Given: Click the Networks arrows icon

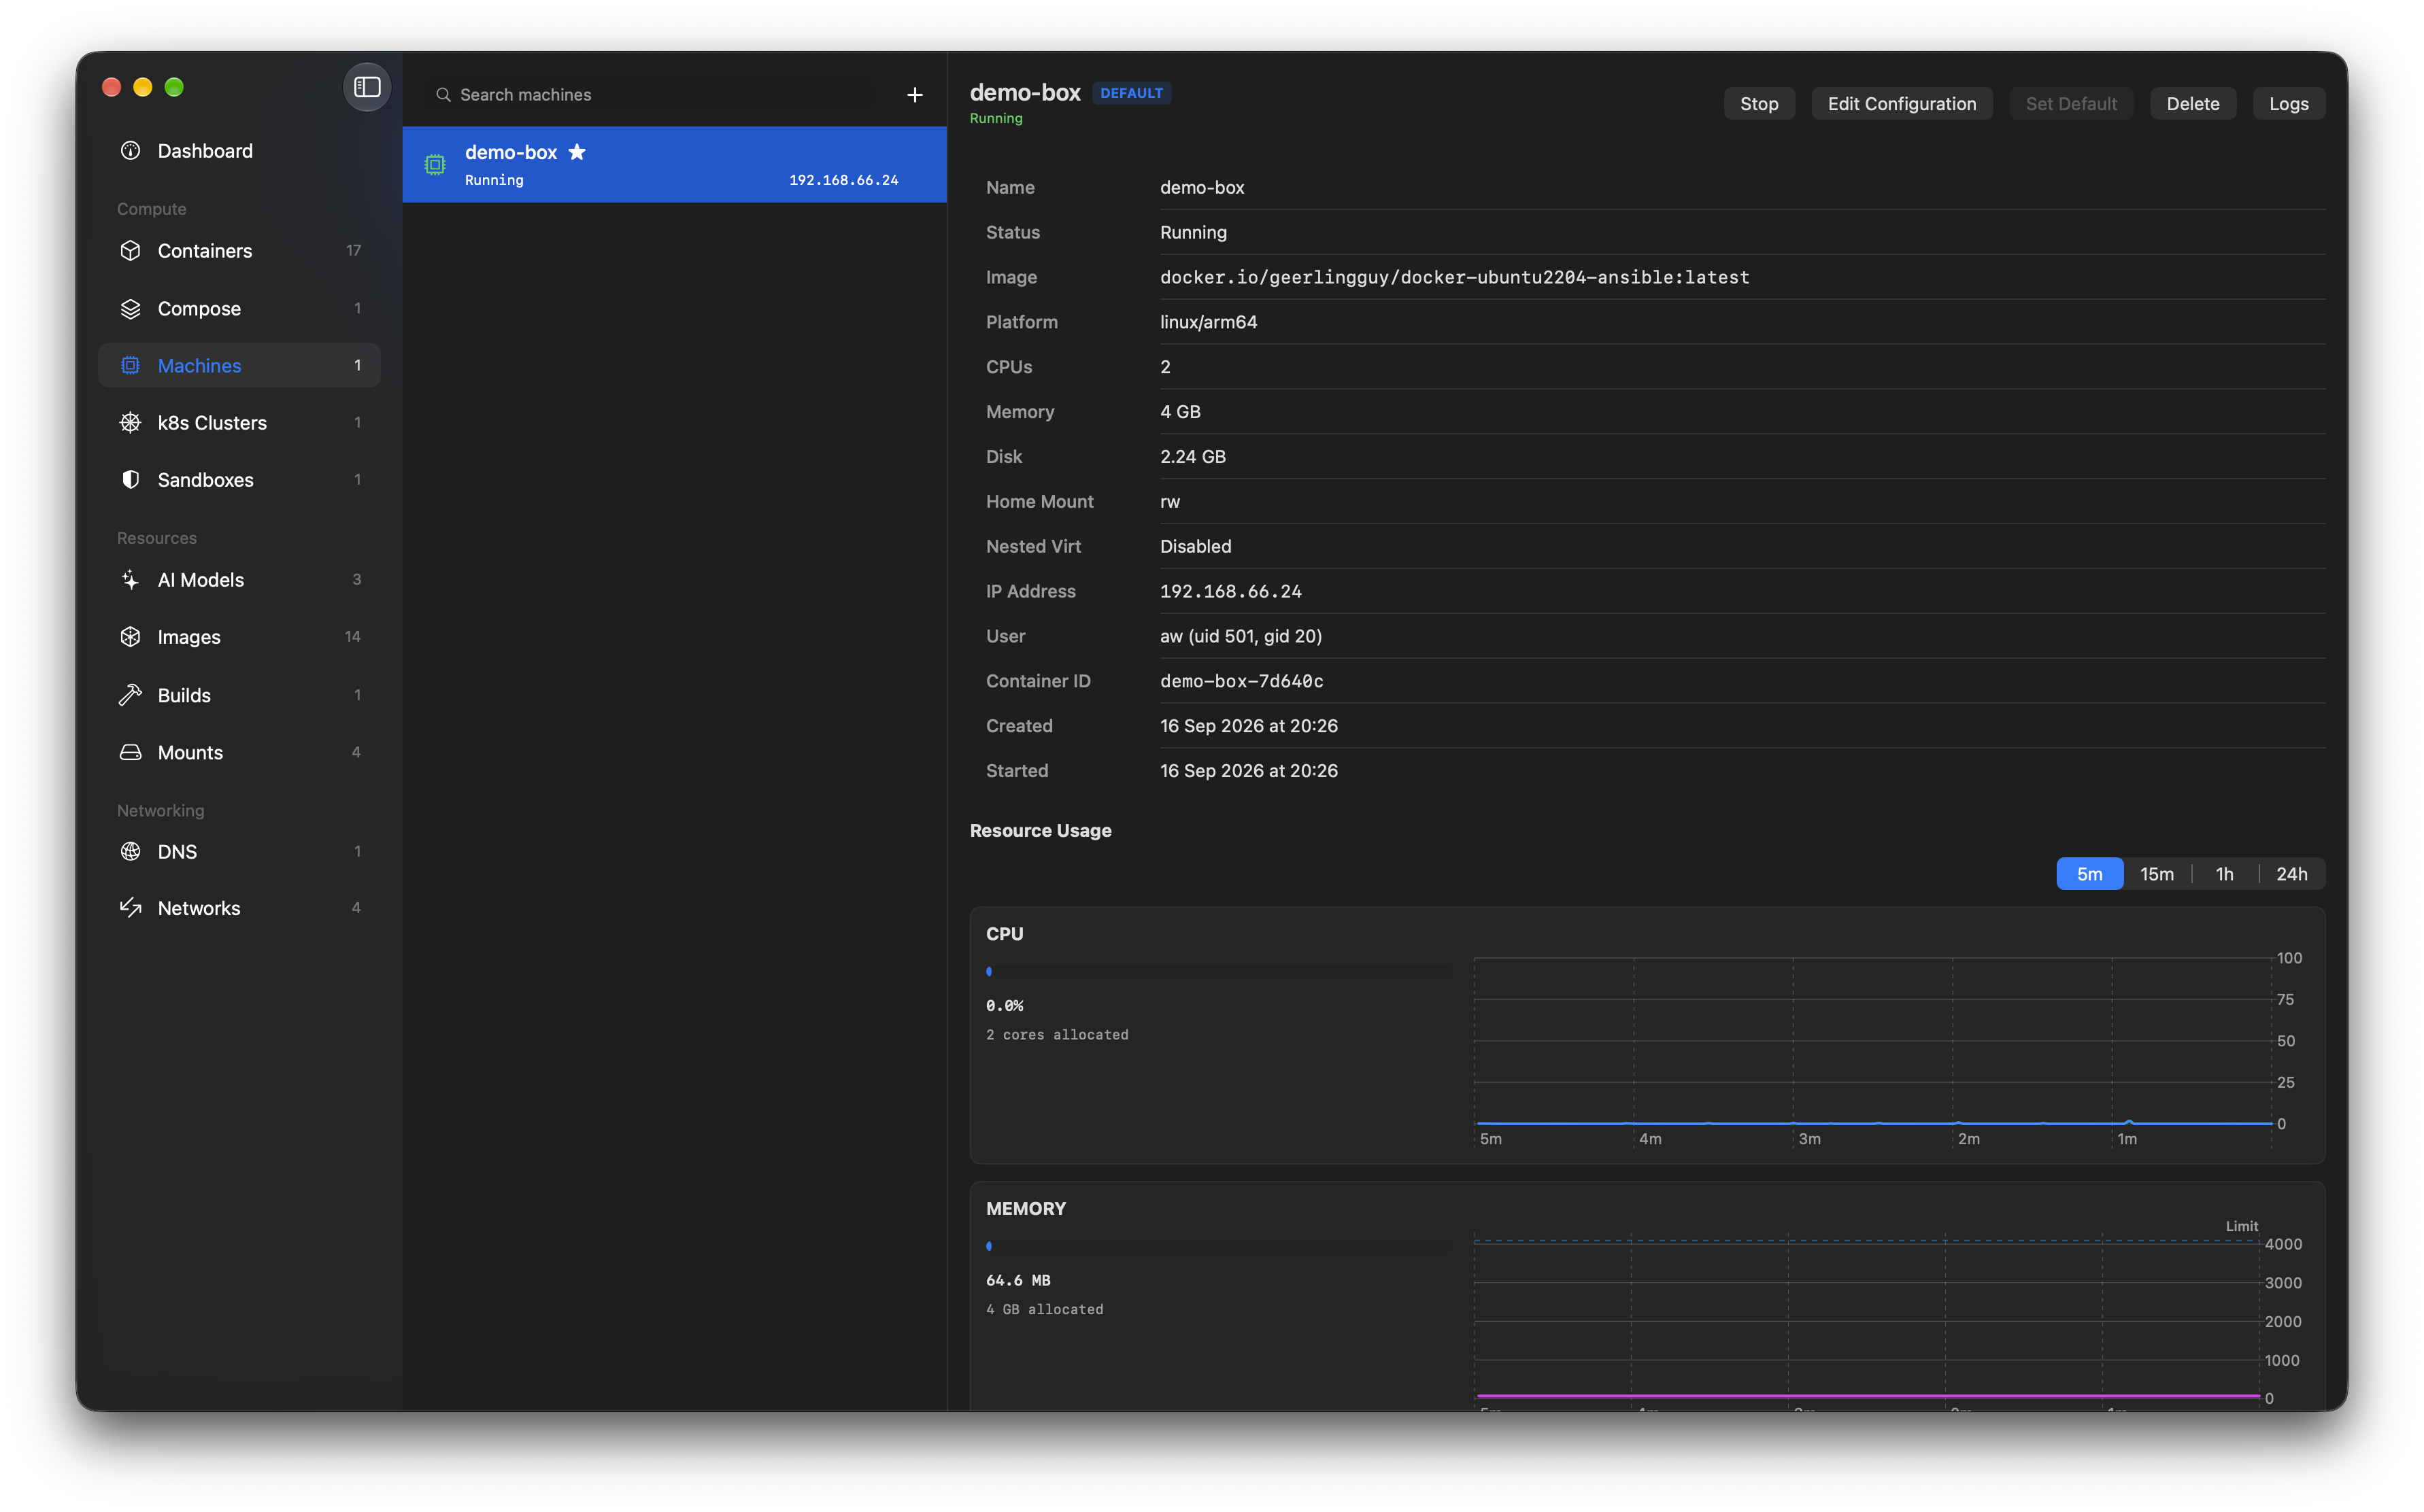Looking at the screenshot, I should pos(130,908).
